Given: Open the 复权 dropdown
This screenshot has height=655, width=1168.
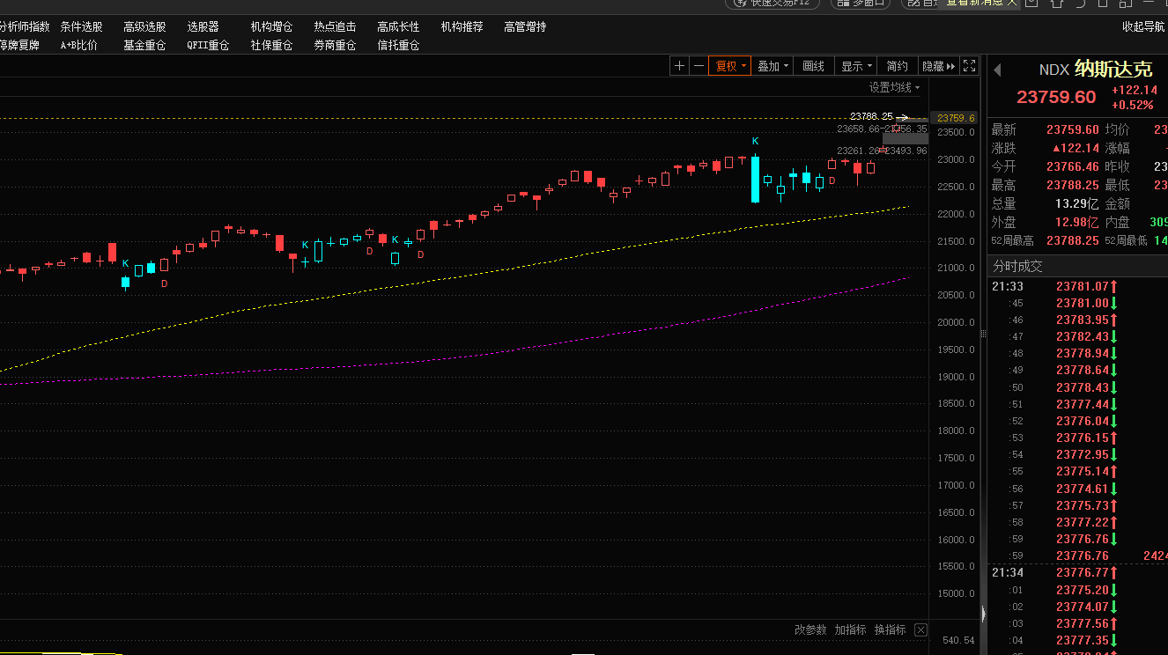Looking at the screenshot, I should pos(730,66).
